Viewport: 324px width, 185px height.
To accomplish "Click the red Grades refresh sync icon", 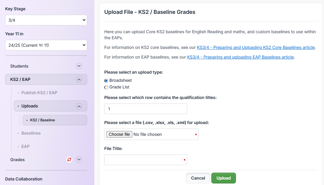I will point(69,160).
